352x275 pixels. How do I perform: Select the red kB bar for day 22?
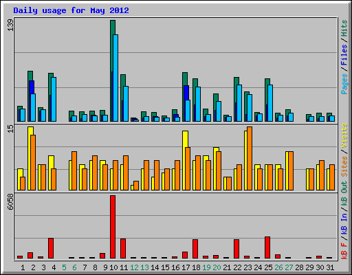pos(236,249)
